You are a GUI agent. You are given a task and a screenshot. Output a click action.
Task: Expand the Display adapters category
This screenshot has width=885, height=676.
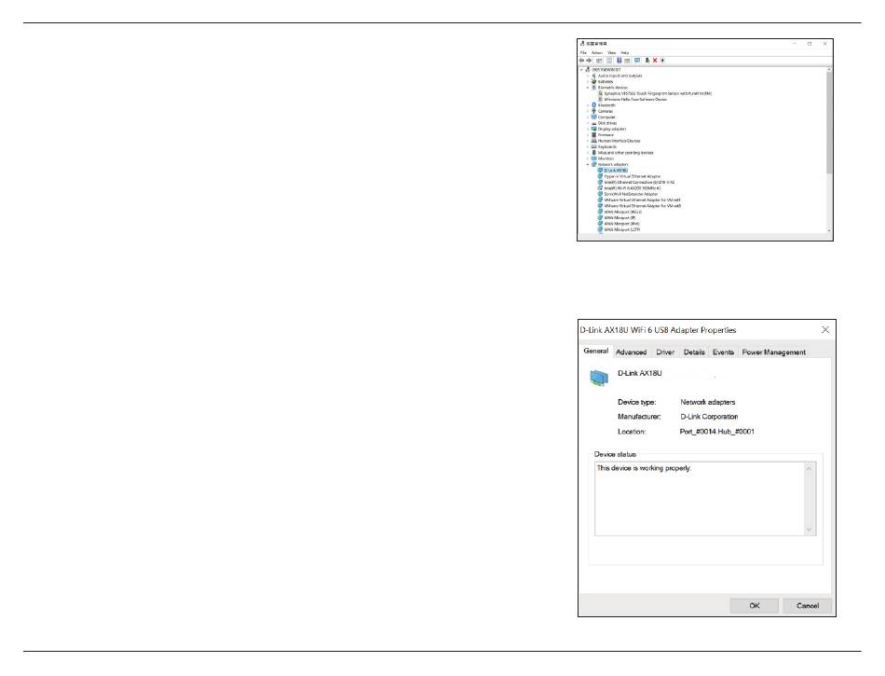click(x=587, y=129)
